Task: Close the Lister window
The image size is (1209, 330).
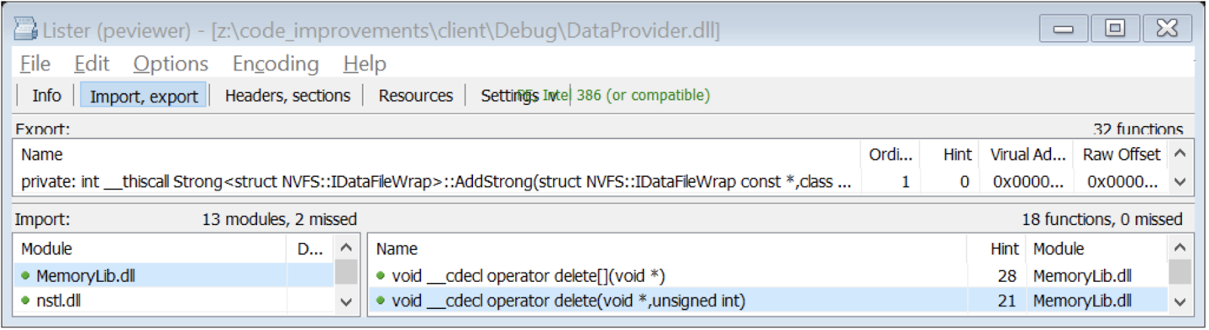Action: point(1167,29)
